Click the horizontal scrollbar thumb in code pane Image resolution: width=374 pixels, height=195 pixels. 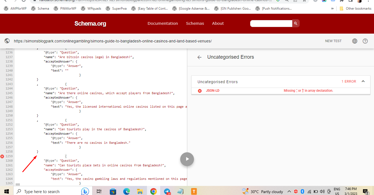(18, 184)
